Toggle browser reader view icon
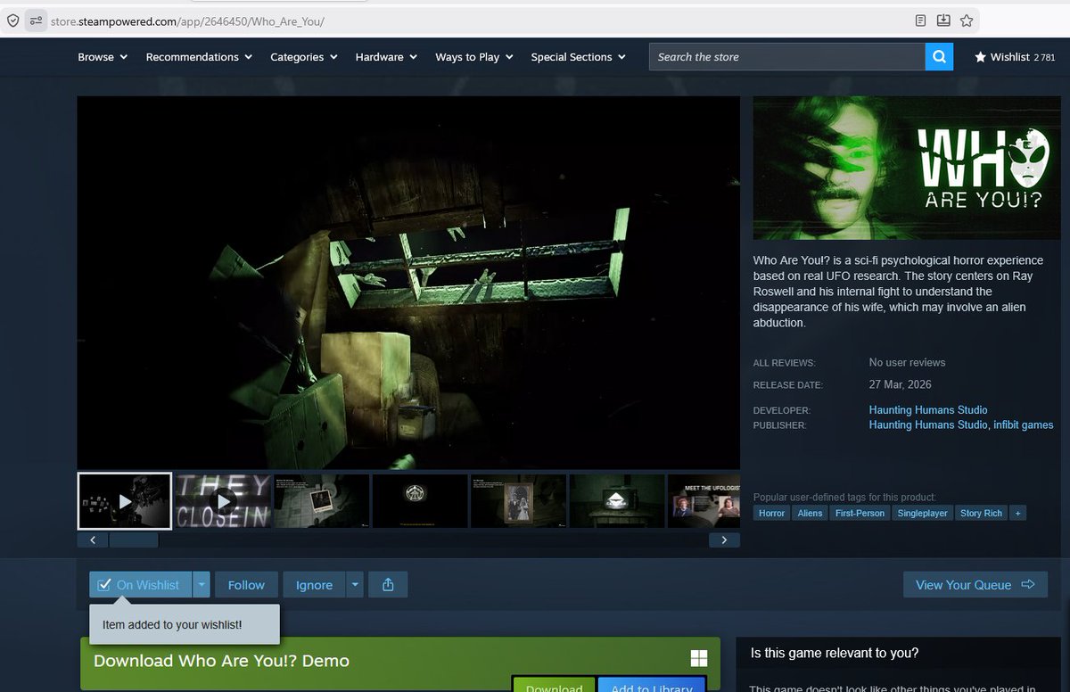Image resolution: width=1070 pixels, height=692 pixels. (x=921, y=21)
